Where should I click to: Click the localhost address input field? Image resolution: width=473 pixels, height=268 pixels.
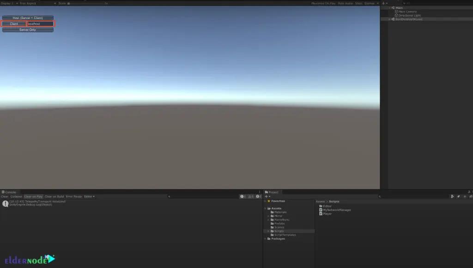(x=41, y=23)
